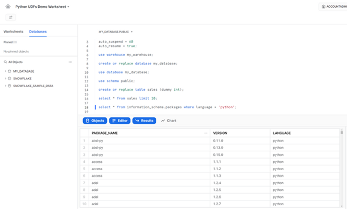347x209 pixels.
Task: Select row number 10 in the results
Action: click(84, 204)
